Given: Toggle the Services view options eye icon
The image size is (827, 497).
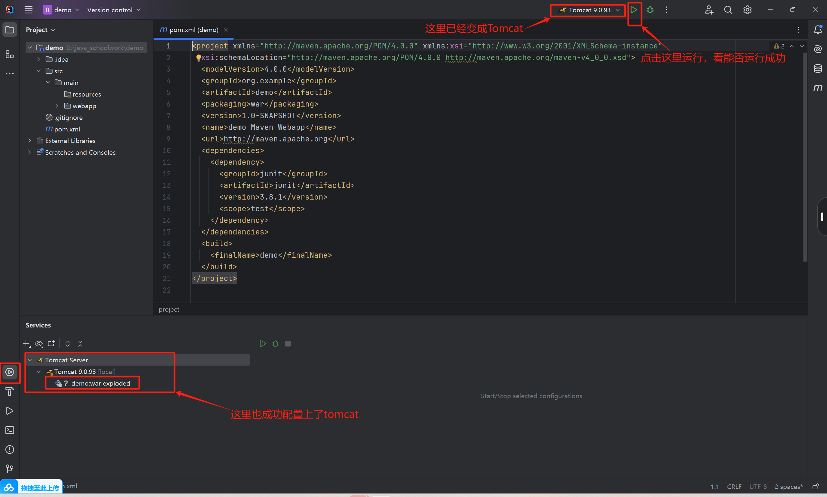Looking at the screenshot, I should 39,344.
